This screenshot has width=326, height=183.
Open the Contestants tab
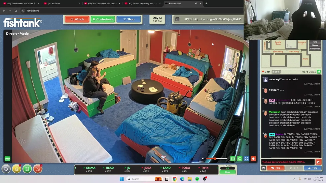[x=103, y=19]
